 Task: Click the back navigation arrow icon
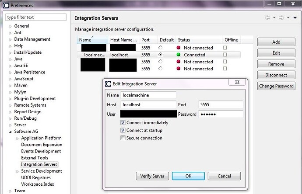pyautogui.click(x=267, y=17)
